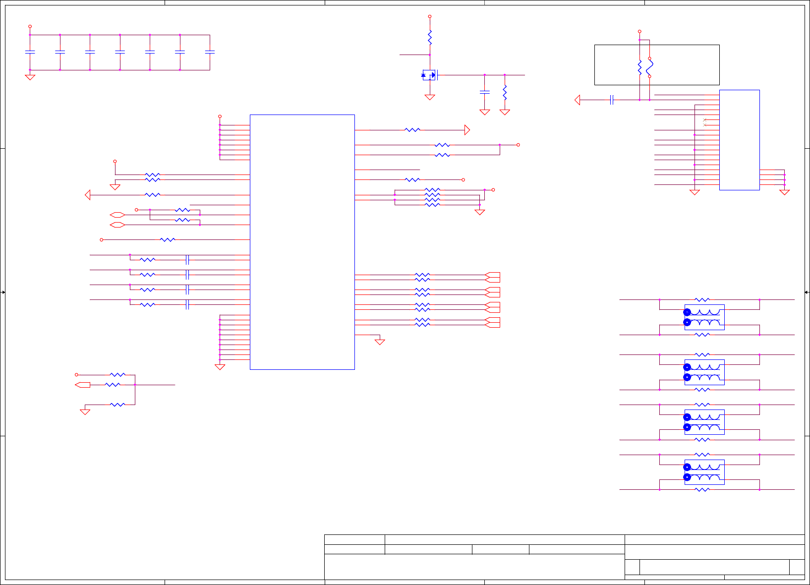The width and height of the screenshot is (810, 585).
Task: Click the power node above the capacitor bank
Action: [x=30, y=26]
